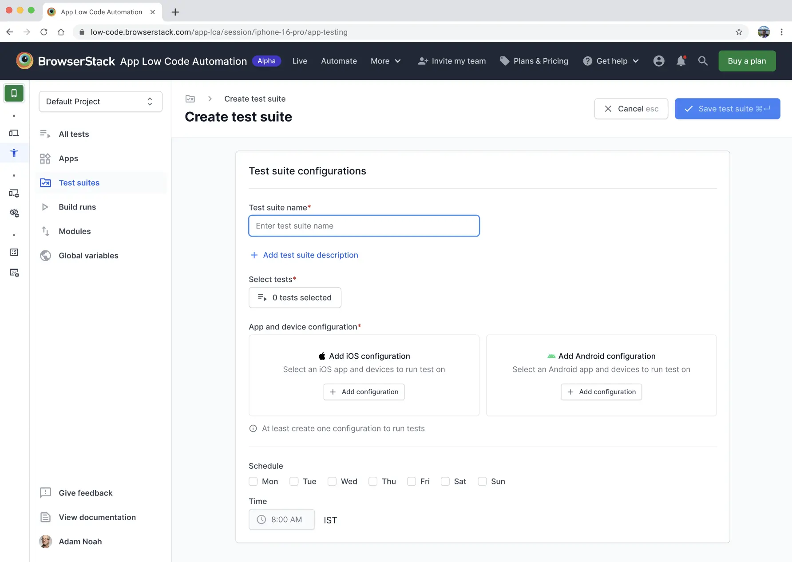The image size is (792, 562).
Task: Navigate to Test suites in sidebar
Action: [79, 182]
